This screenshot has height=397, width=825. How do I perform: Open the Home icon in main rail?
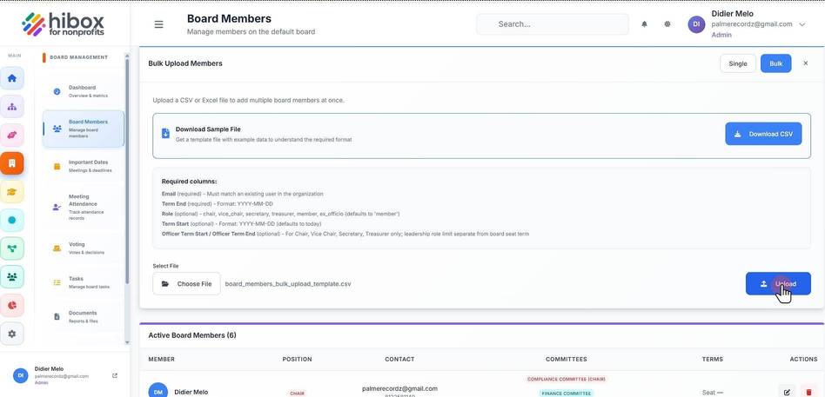point(12,78)
